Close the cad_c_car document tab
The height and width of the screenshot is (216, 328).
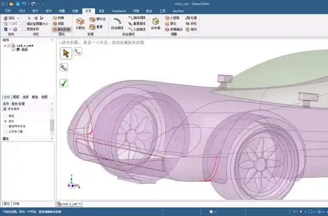click(80, 204)
